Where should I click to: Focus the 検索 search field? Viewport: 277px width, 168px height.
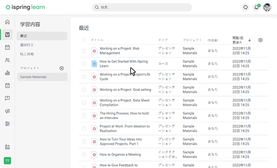(142, 7)
